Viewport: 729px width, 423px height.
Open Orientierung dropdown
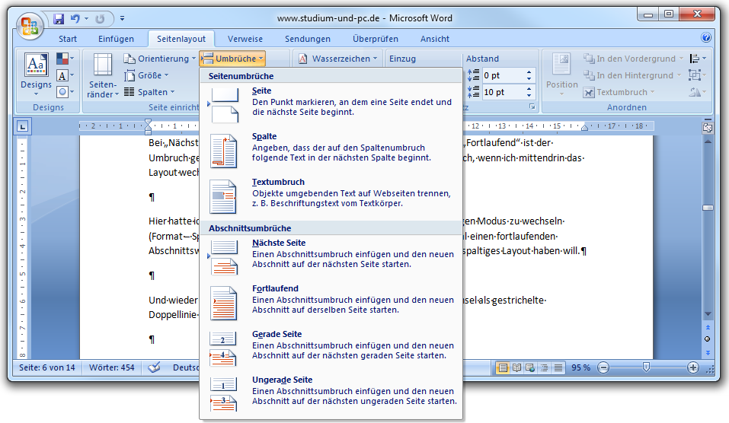coord(159,59)
